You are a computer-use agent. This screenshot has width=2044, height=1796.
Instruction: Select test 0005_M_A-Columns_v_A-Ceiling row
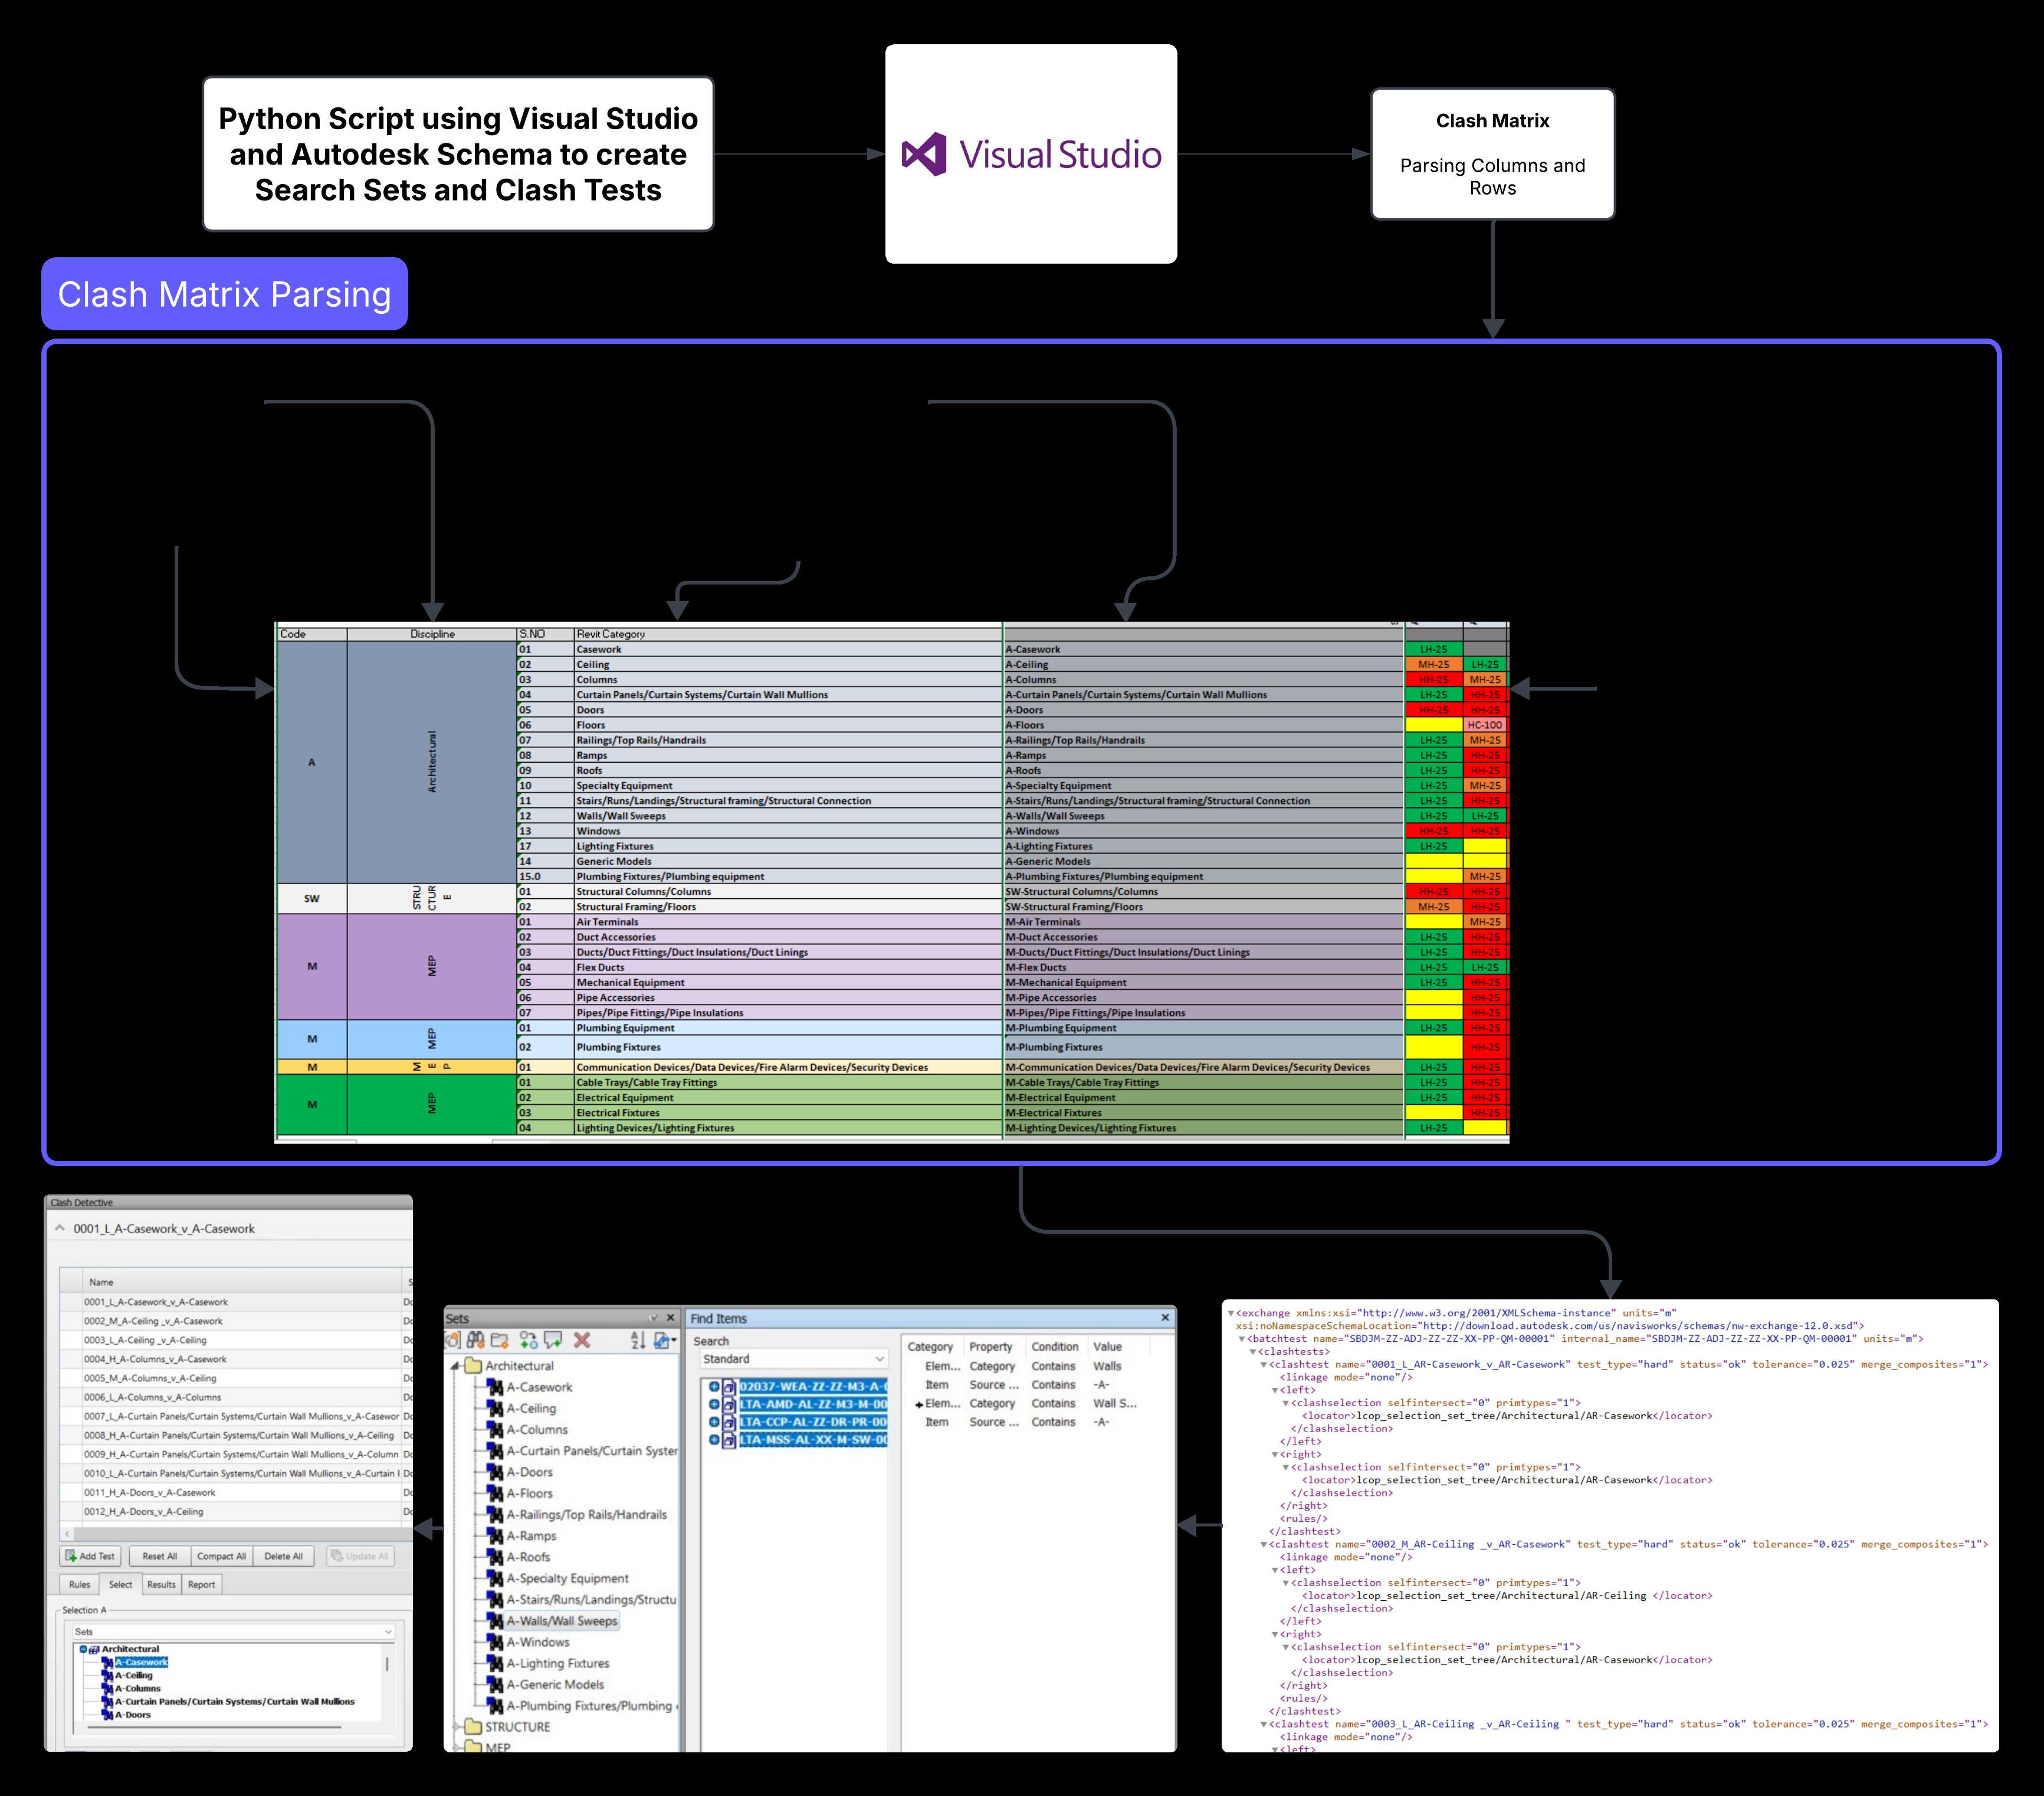click(x=150, y=1378)
